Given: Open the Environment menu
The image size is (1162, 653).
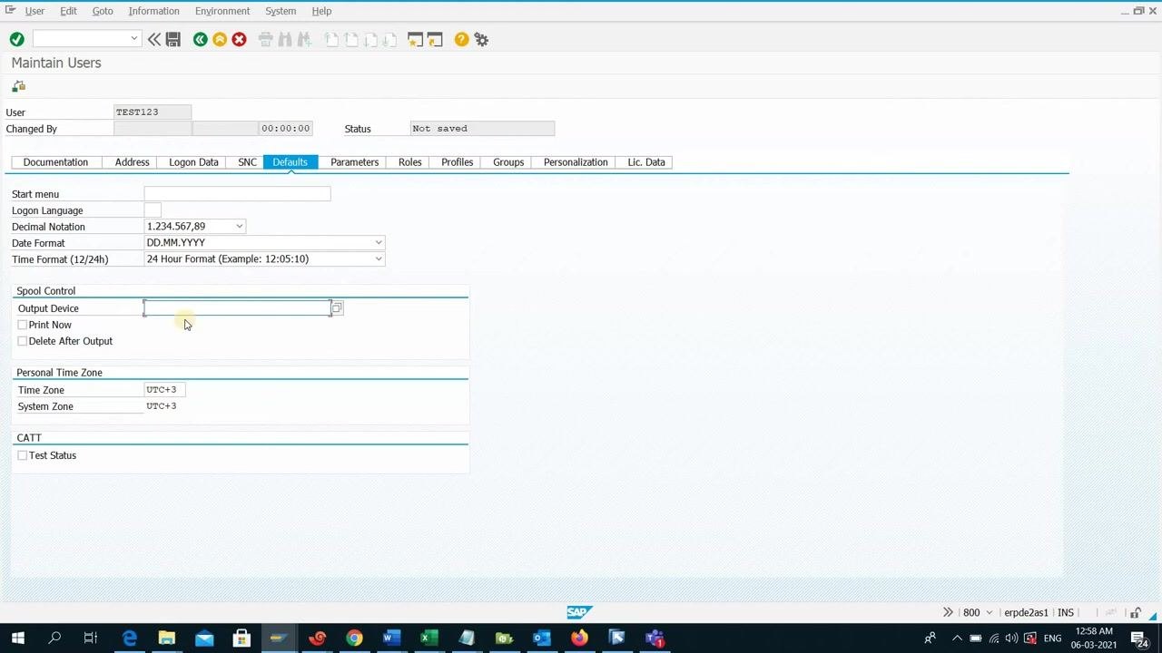Looking at the screenshot, I should (x=222, y=11).
